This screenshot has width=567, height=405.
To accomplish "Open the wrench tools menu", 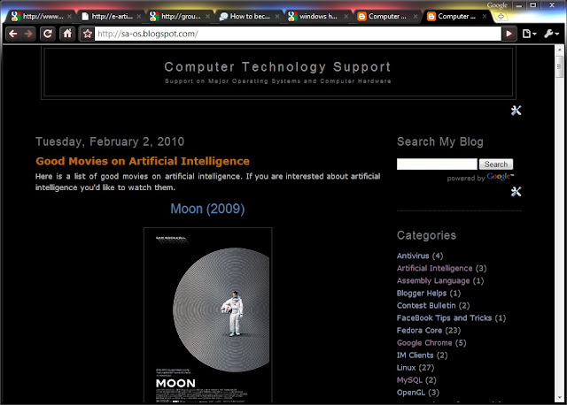I will [x=551, y=34].
